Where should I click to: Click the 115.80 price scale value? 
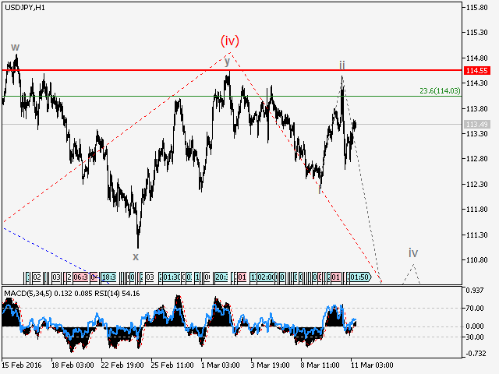tap(476, 8)
